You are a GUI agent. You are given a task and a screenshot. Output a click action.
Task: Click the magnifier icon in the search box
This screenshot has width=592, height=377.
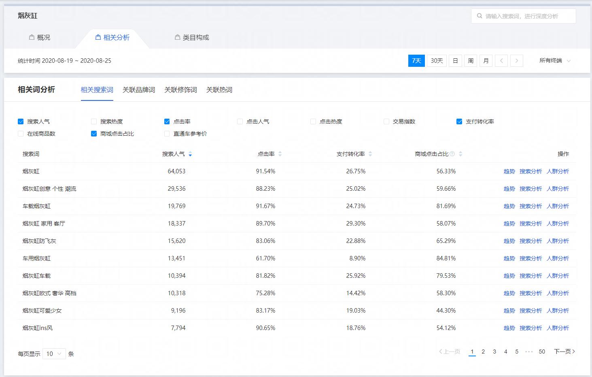pyautogui.click(x=479, y=16)
